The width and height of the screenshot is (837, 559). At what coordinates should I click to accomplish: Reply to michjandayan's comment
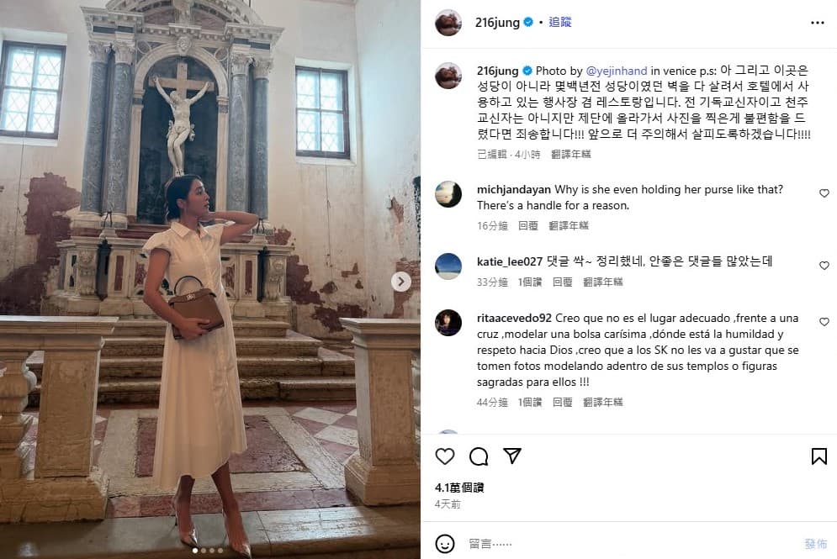[x=528, y=225]
